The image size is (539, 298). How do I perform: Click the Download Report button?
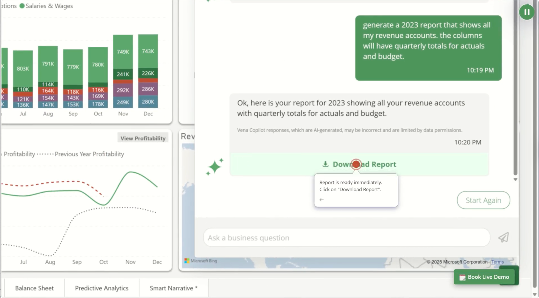coord(359,164)
